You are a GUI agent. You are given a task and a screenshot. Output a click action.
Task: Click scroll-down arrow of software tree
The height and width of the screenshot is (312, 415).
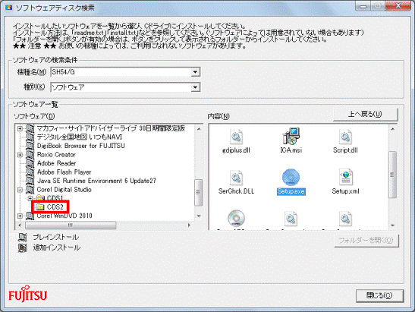pos(199,216)
